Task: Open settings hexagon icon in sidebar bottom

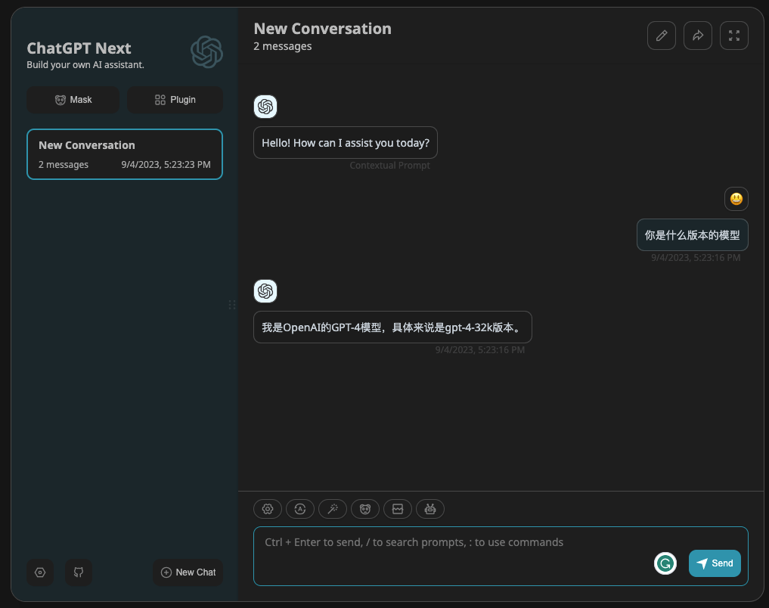Action: pos(40,572)
